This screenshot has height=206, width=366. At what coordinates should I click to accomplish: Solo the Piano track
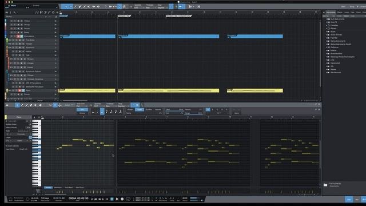(17, 90)
